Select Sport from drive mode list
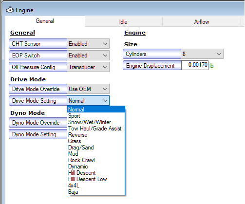This screenshot has width=245, height=204. point(96,116)
